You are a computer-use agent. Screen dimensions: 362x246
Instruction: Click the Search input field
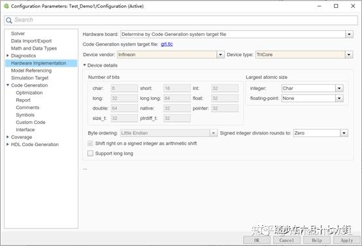181,20
